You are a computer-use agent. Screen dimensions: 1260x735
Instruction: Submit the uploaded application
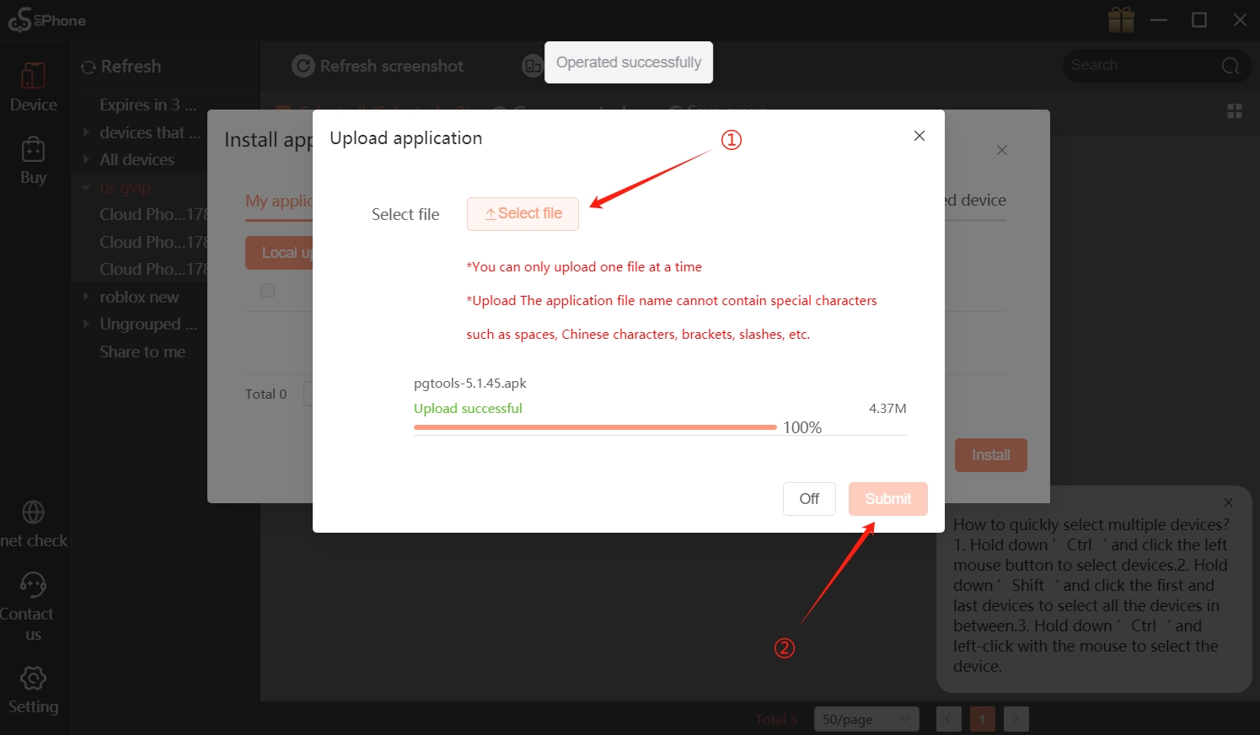pos(887,499)
